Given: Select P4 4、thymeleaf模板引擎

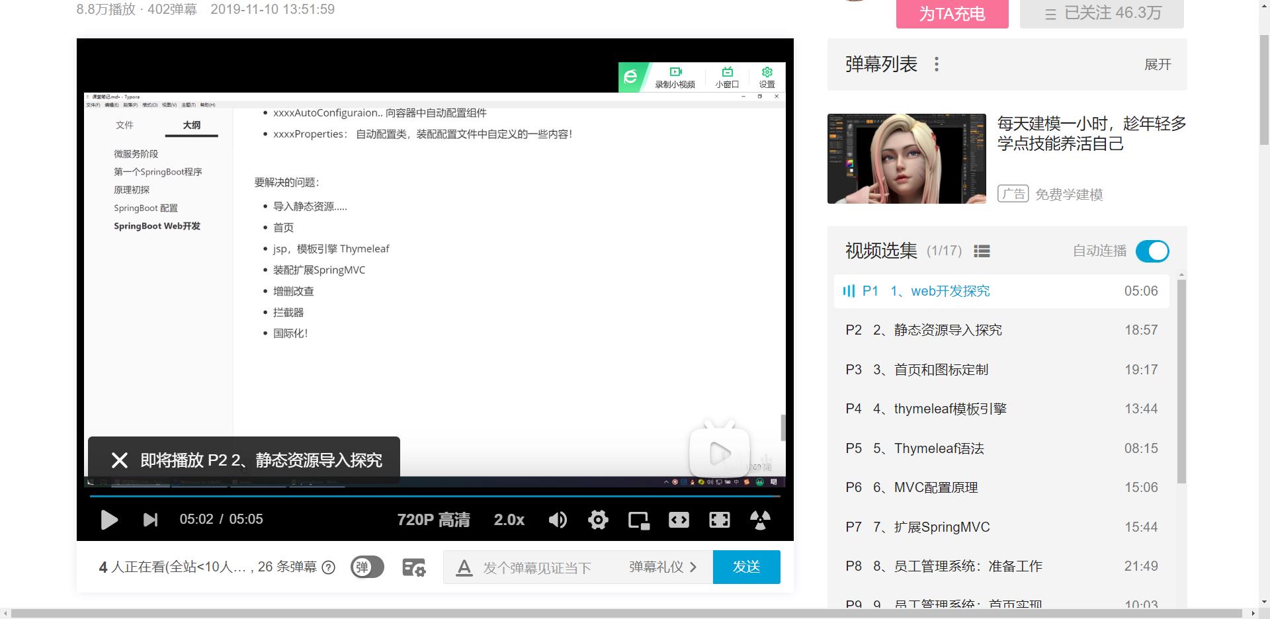Looking at the screenshot, I should (1001, 409).
